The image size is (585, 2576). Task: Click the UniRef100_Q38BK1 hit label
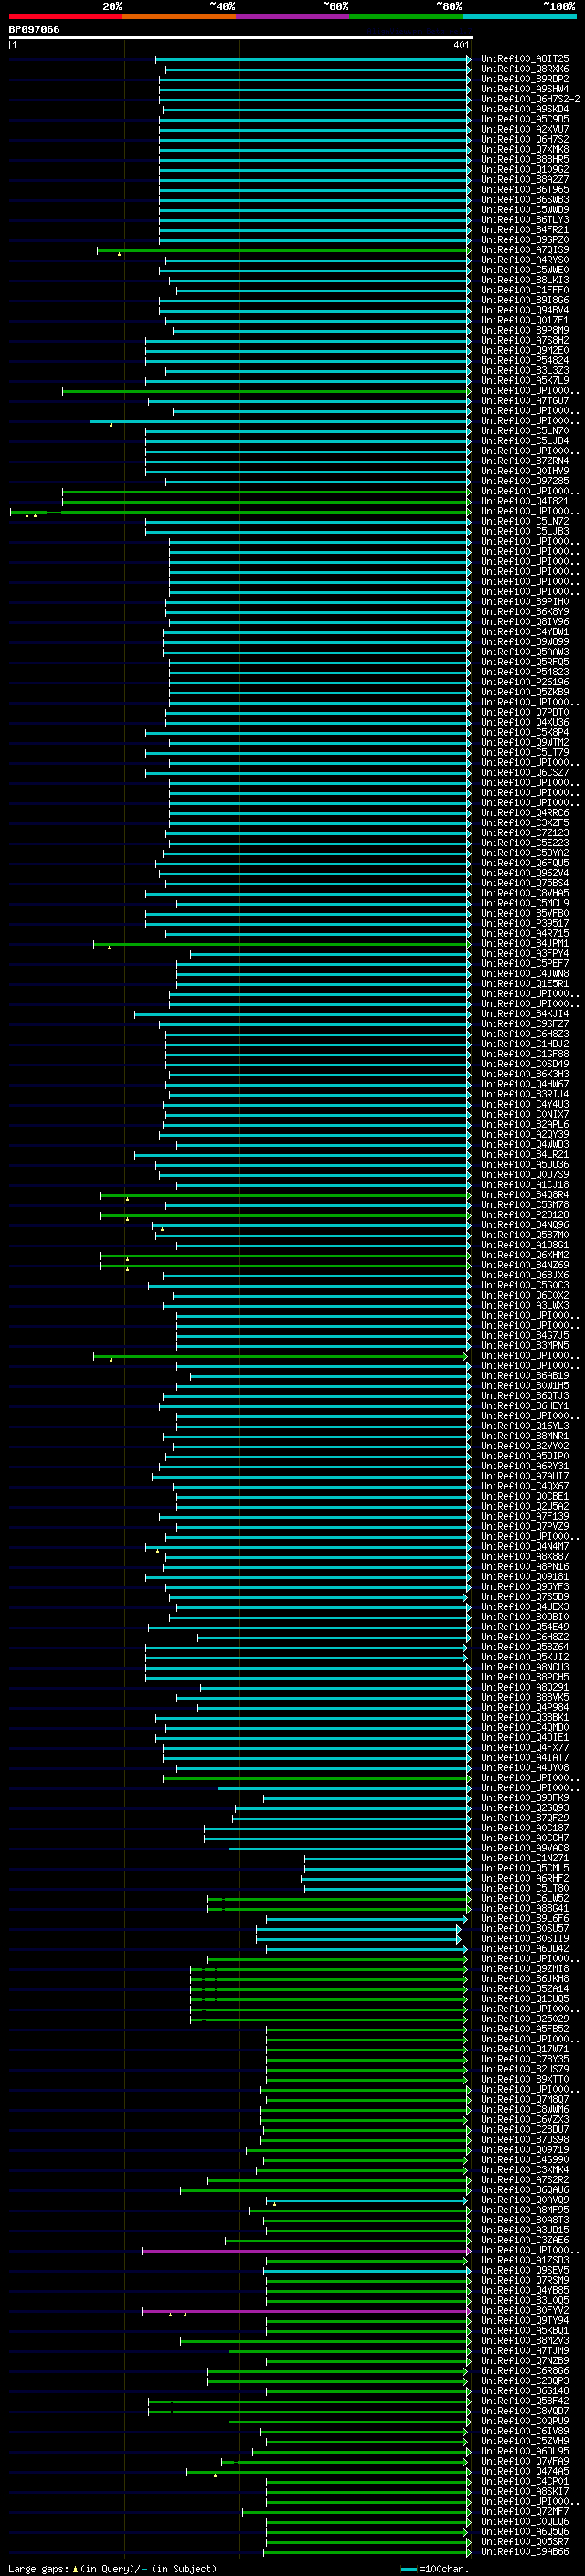point(525,1717)
